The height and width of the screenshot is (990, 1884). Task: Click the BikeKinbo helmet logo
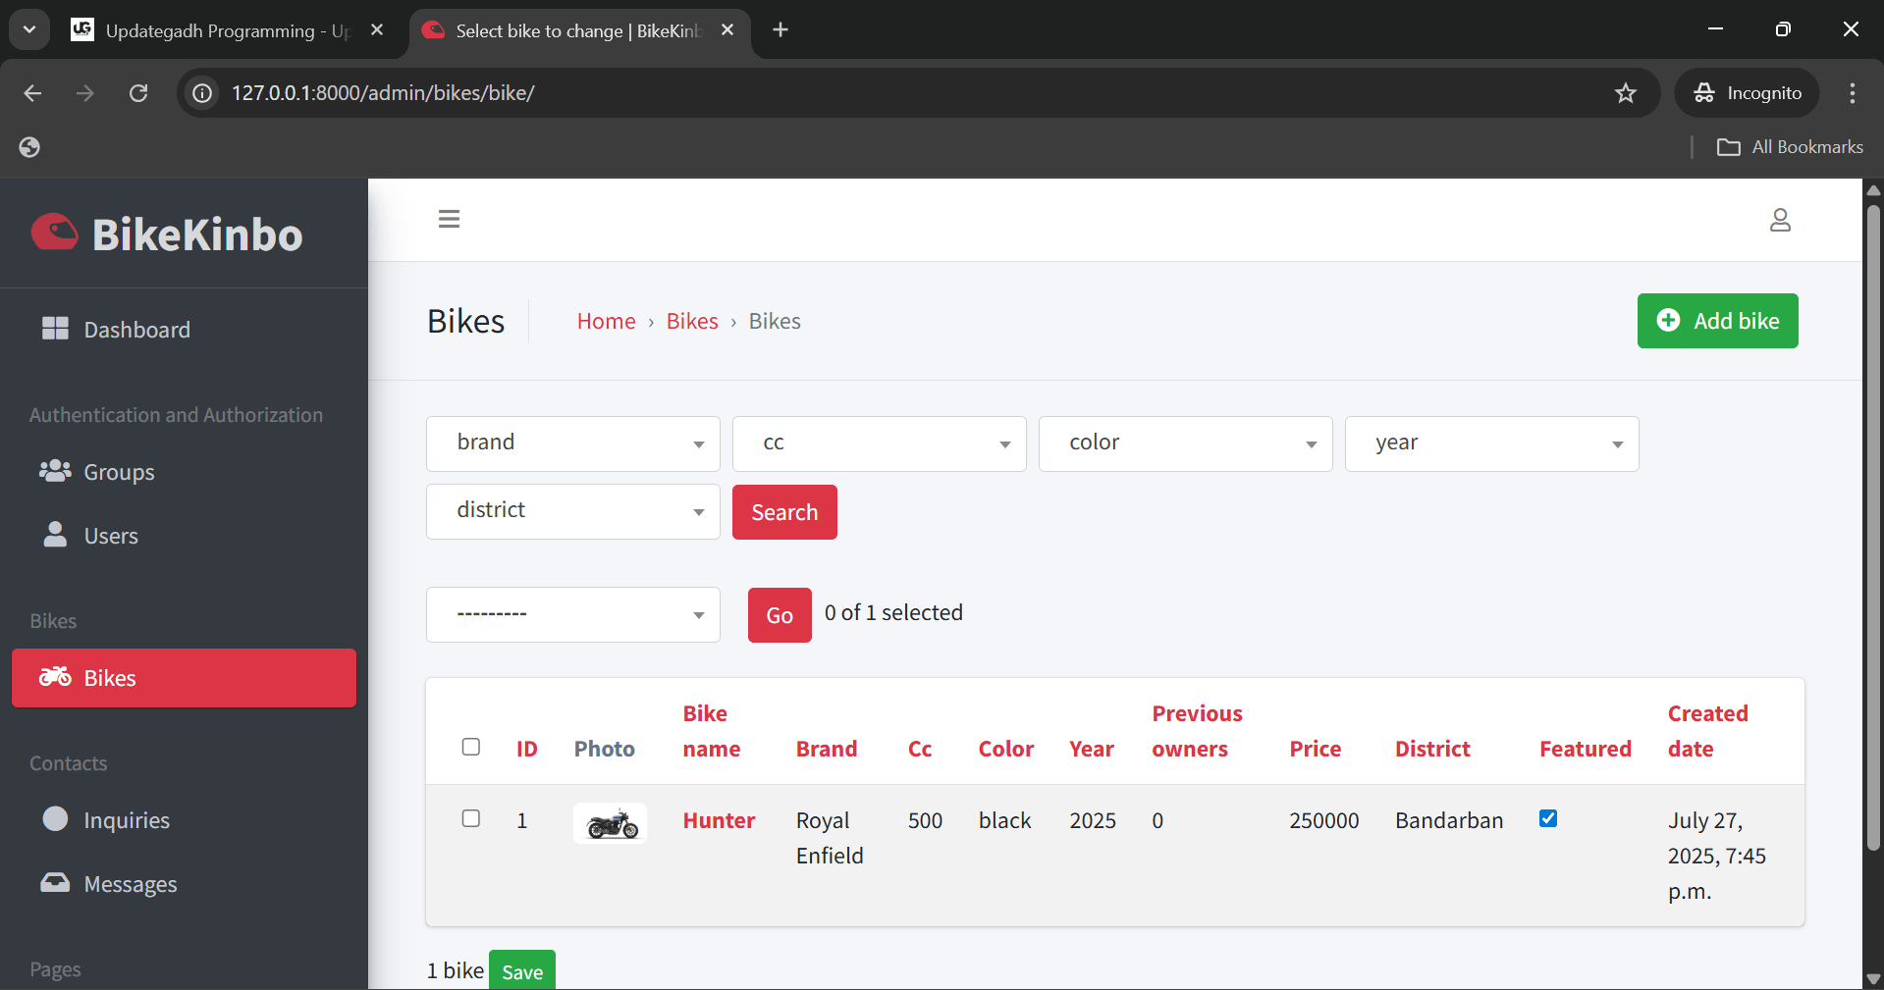[55, 234]
